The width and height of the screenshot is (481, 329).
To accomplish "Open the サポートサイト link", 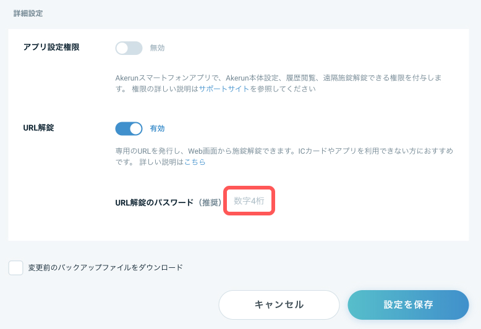I will tap(224, 89).
